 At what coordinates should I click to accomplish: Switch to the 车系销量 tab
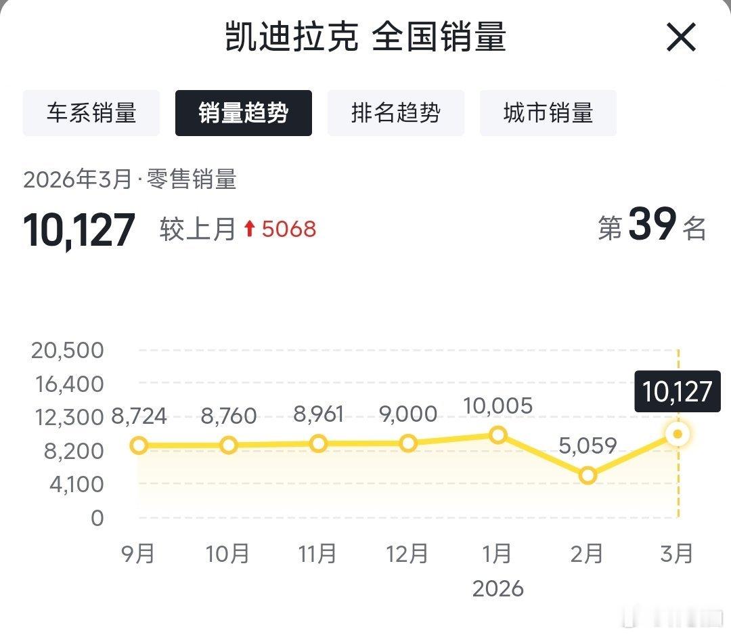[x=91, y=113]
